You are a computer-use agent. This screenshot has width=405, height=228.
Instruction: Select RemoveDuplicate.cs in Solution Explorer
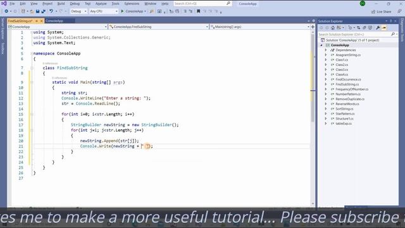350,99
